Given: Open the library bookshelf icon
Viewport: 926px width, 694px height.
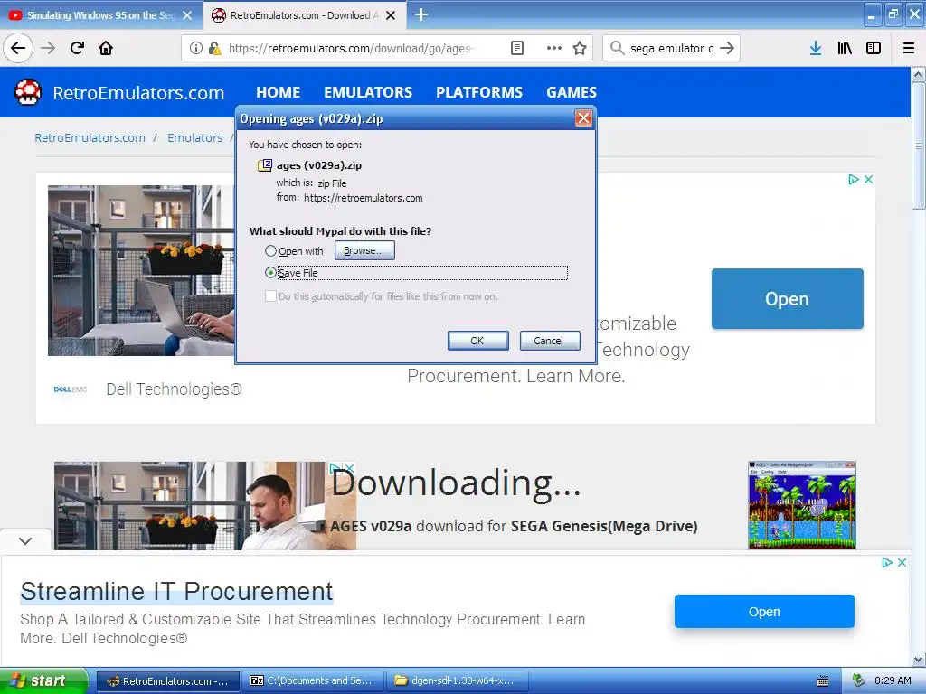Looking at the screenshot, I should (845, 48).
